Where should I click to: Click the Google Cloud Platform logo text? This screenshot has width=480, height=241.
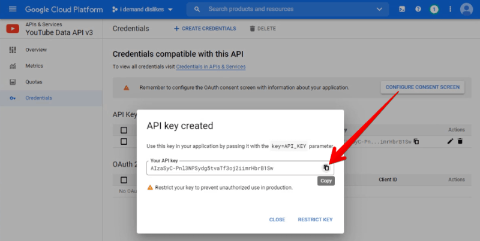[64, 10]
